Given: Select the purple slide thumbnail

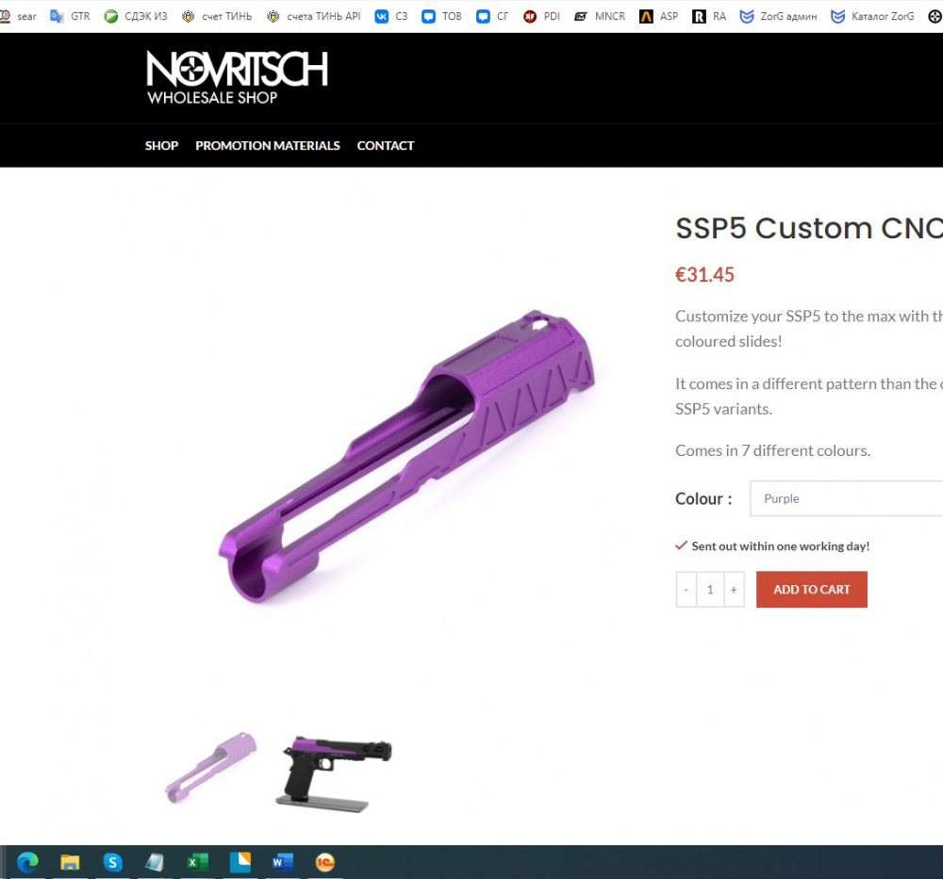Looking at the screenshot, I should 210,768.
